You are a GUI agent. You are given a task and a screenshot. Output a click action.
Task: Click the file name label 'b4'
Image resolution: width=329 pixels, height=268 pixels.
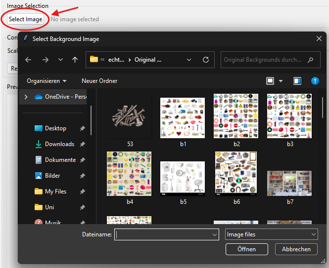130,202
